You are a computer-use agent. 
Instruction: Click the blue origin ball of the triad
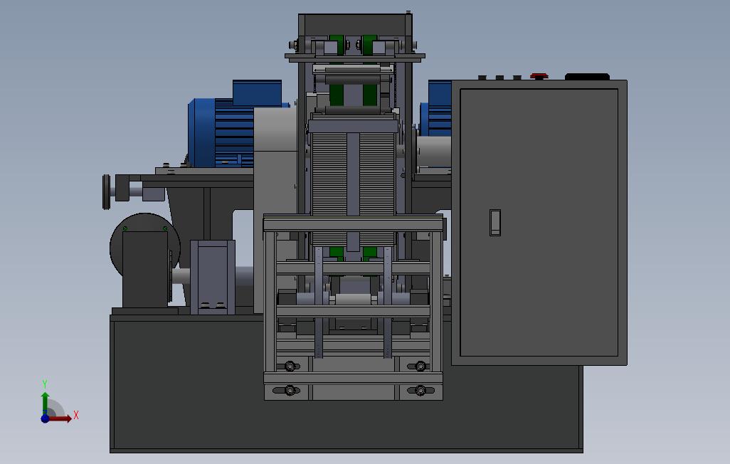[45, 419]
